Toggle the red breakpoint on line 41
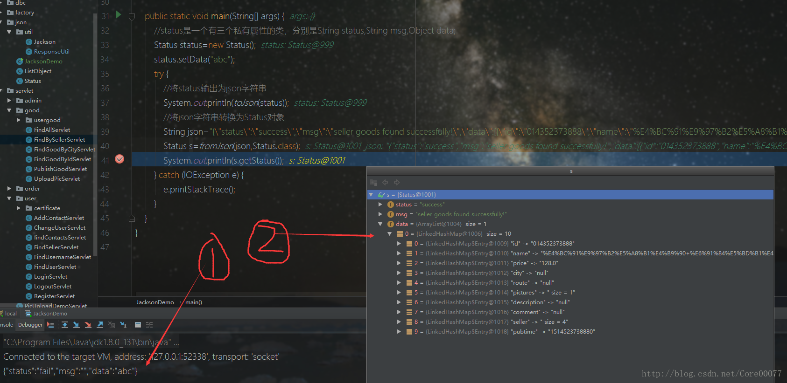 click(119, 159)
